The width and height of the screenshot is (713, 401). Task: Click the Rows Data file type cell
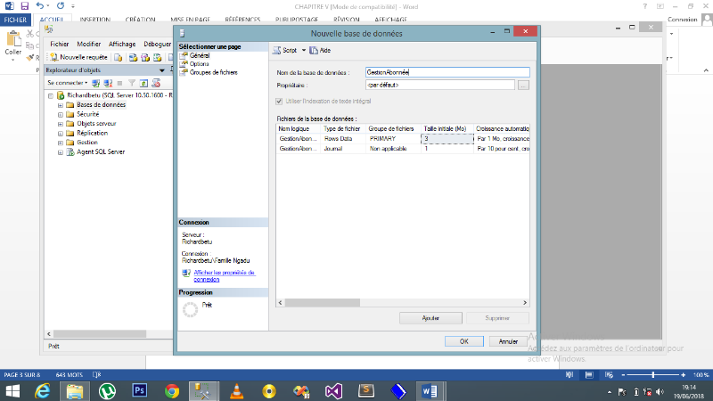(343, 139)
